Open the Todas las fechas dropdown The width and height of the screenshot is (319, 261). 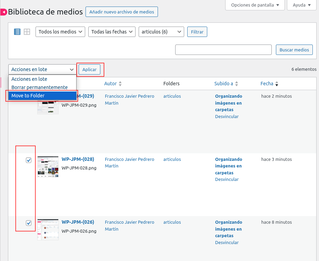112,32
